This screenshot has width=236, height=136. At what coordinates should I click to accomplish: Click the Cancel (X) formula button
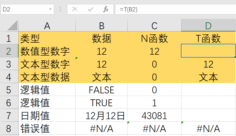[75, 9]
